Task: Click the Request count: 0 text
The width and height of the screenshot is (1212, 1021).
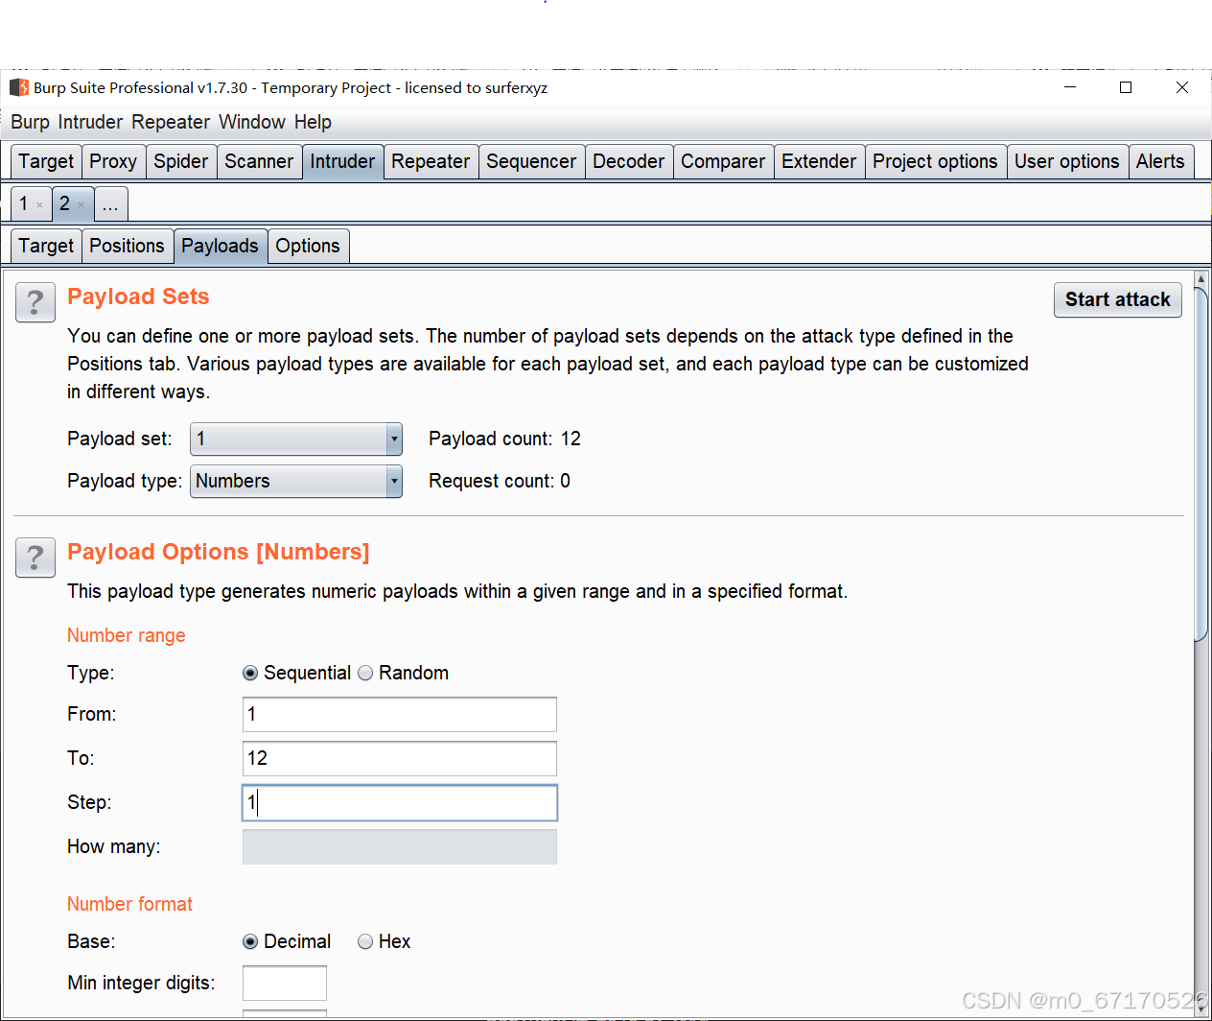Action: 500,481
